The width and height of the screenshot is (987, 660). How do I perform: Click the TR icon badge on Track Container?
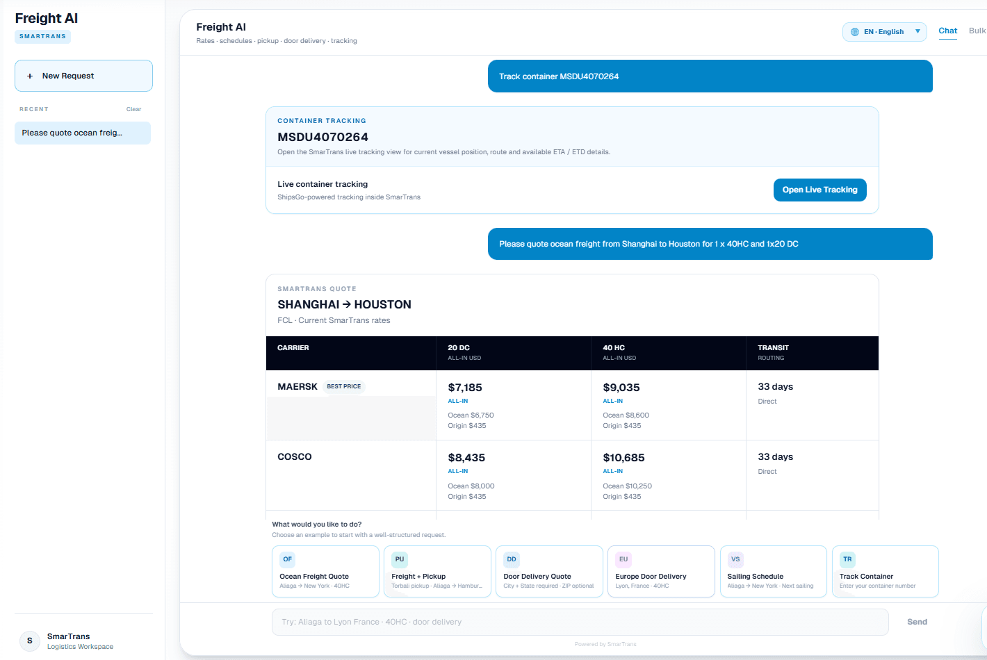click(847, 559)
